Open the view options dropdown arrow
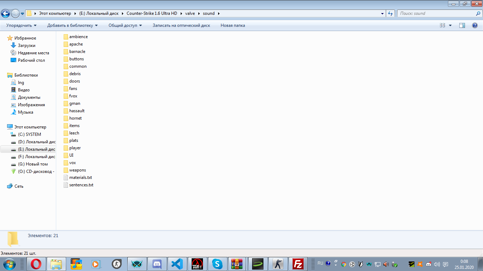This screenshot has width=483, height=271. (x=450, y=25)
